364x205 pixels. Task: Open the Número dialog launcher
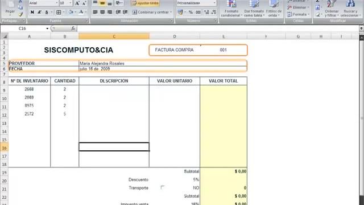coord(216,21)
